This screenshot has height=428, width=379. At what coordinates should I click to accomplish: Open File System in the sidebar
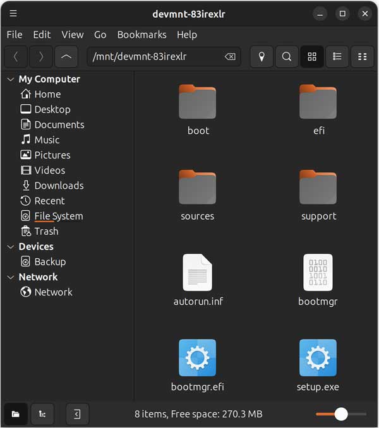52,216
